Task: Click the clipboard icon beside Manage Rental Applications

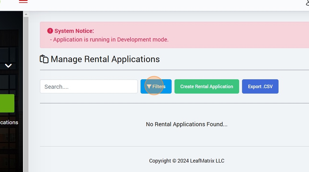Action: point(44,59)
